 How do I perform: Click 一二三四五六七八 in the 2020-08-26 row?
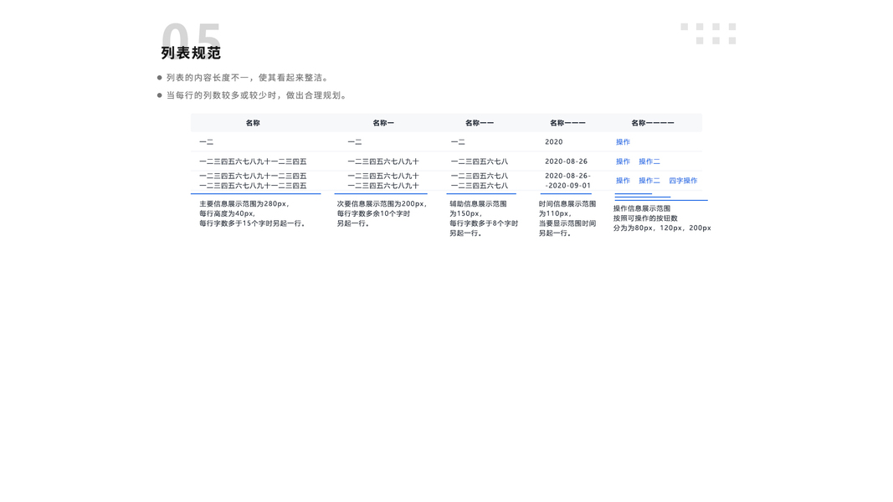(480, 161)
